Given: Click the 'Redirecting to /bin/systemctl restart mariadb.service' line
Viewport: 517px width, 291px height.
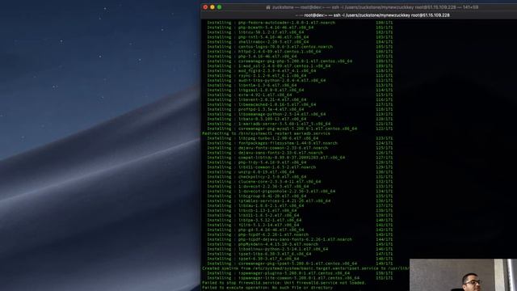Looking at the screenshot, I should pos(266,133).
